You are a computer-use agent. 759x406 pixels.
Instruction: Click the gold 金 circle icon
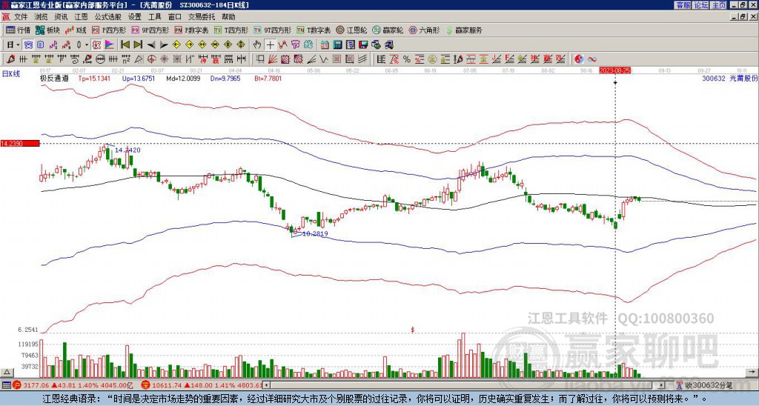(x=432, y=59)
